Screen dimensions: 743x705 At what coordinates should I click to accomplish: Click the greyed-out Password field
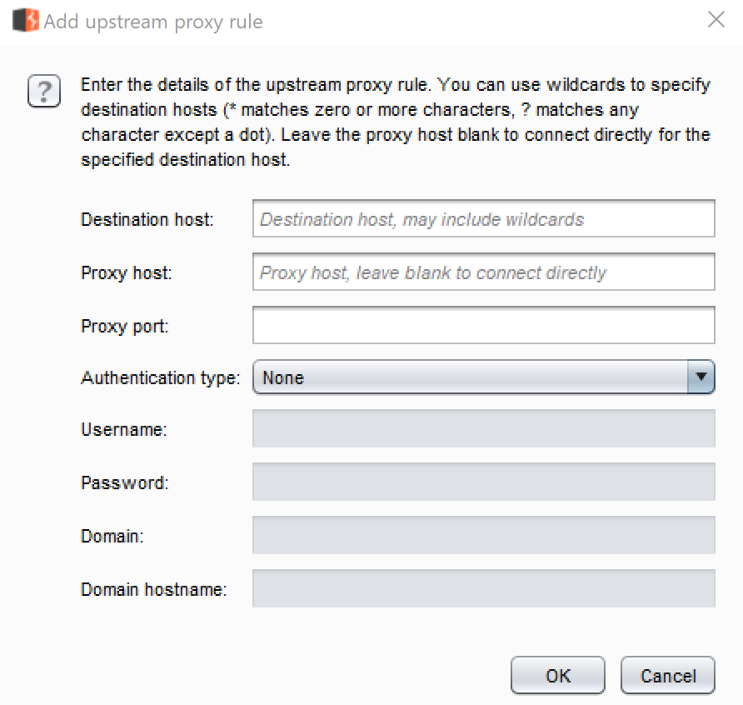pos(483,482)
